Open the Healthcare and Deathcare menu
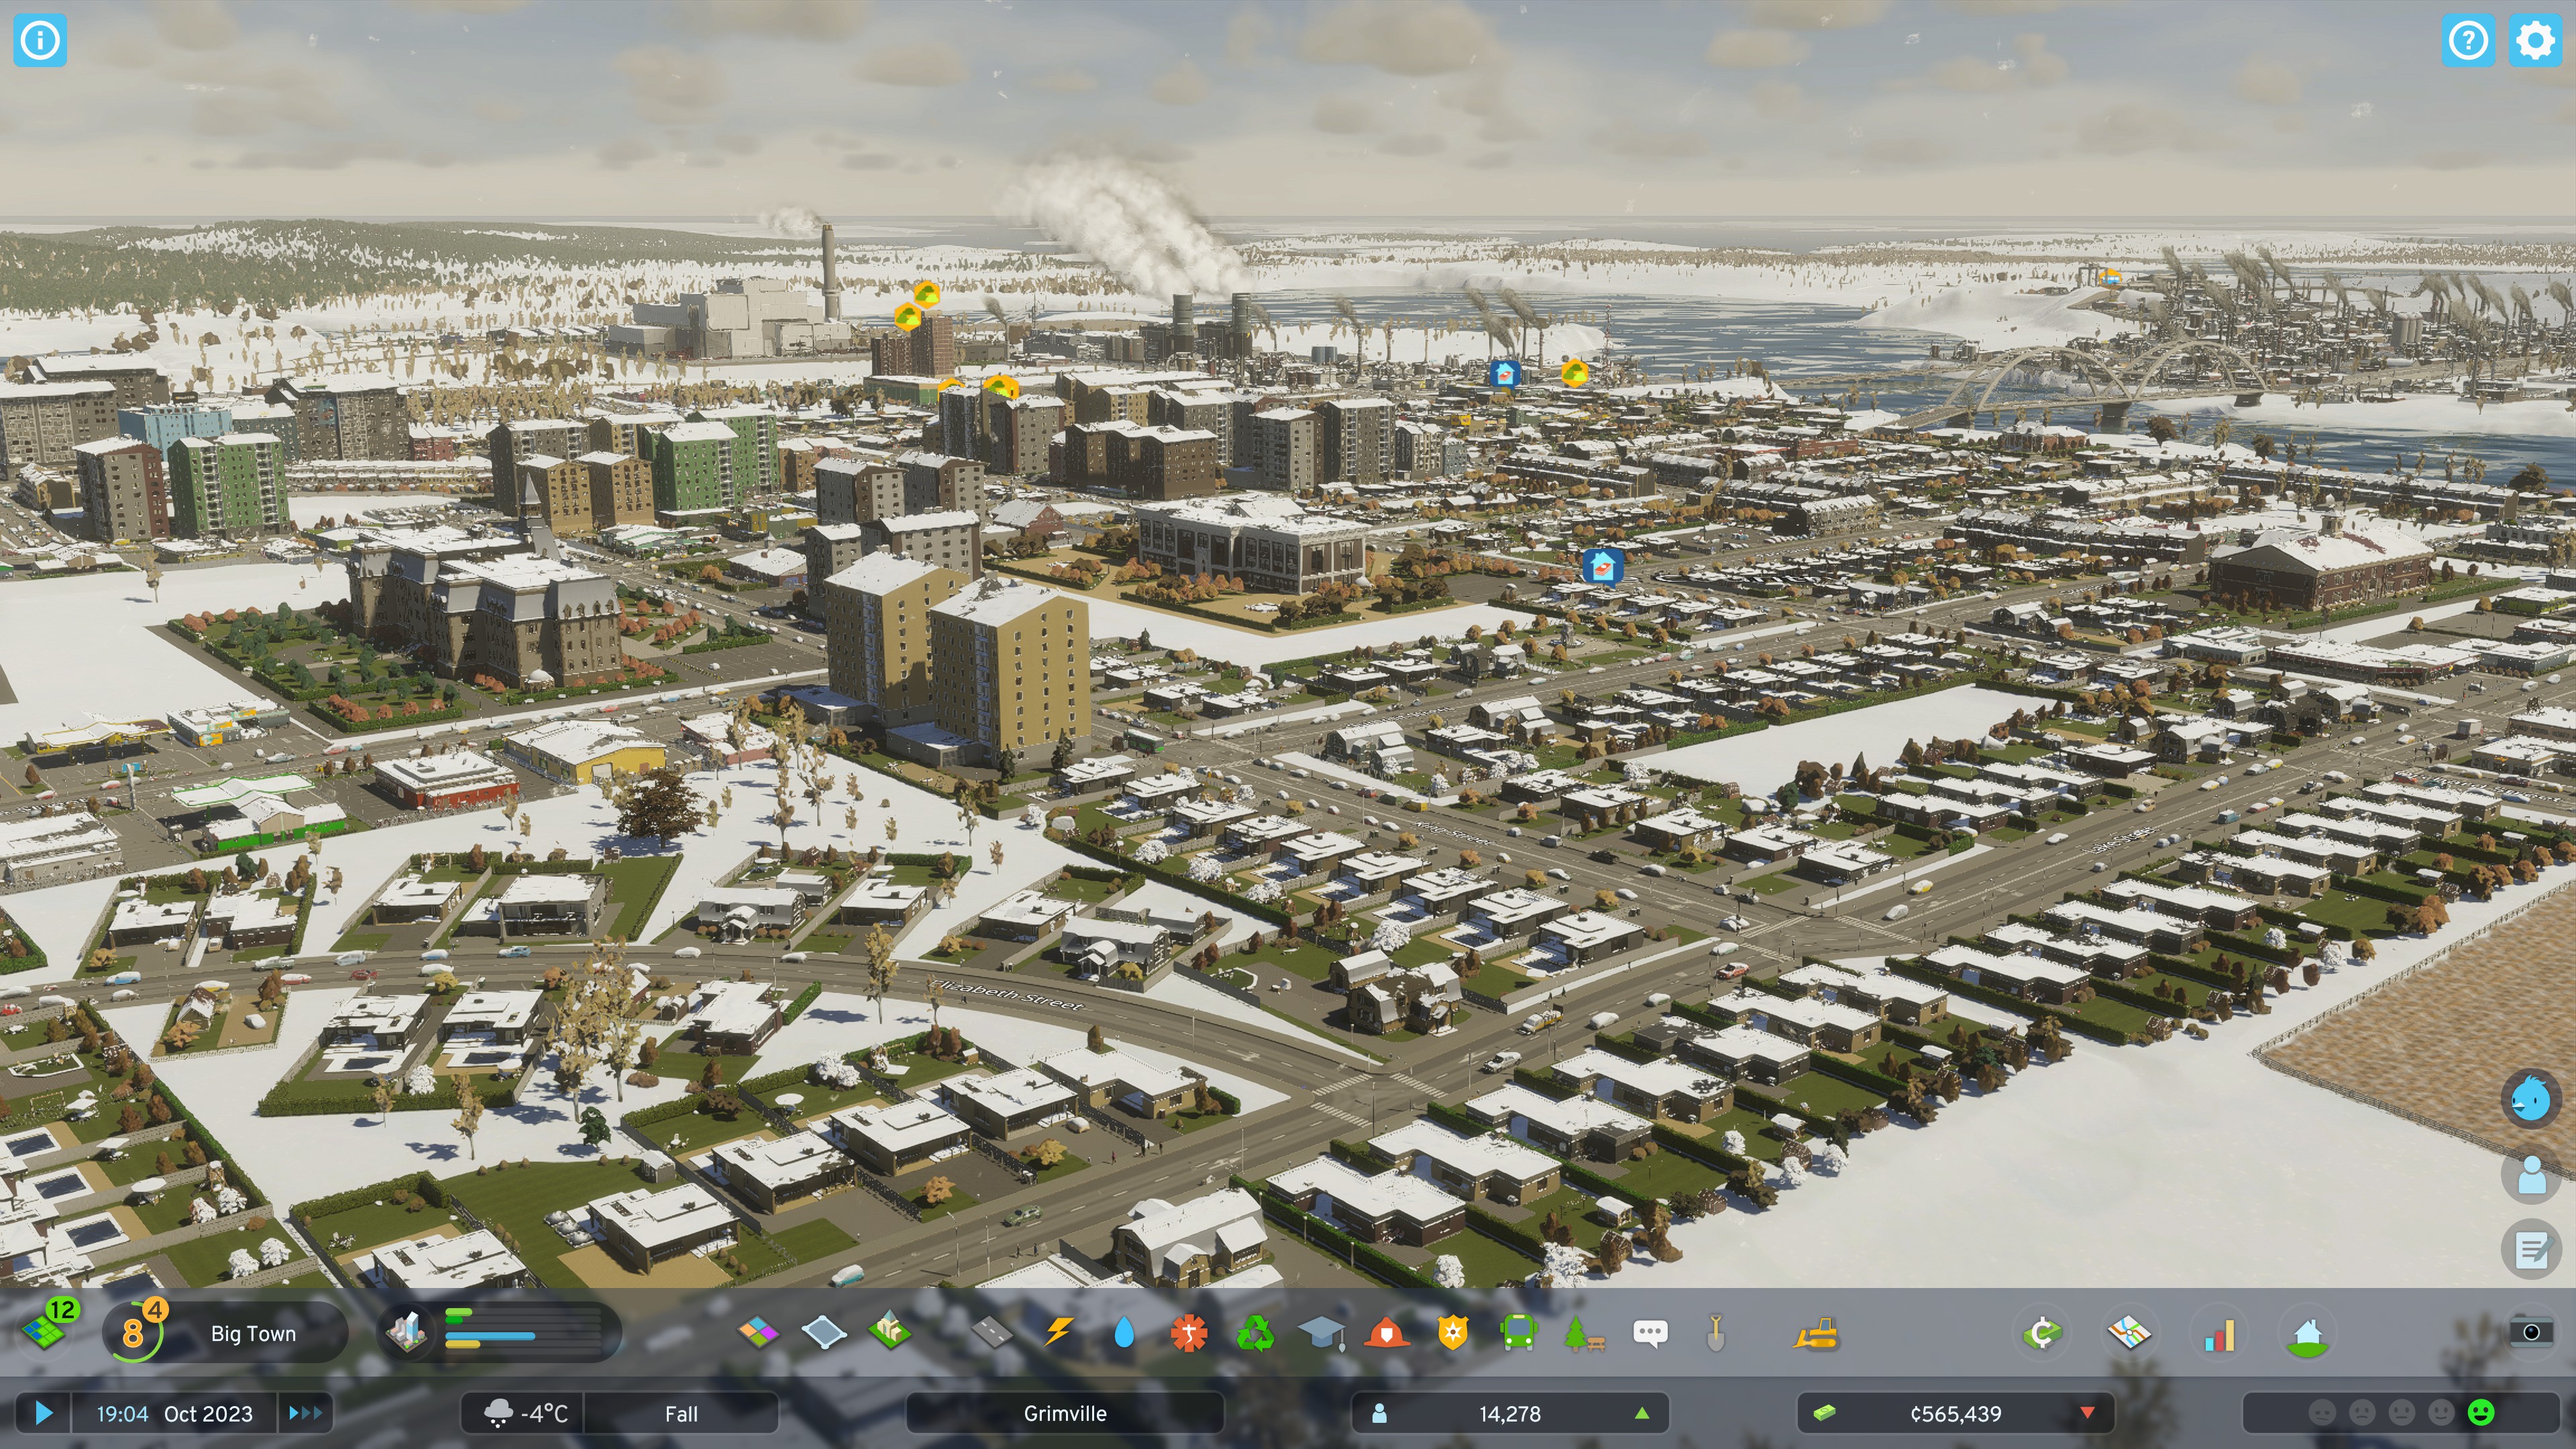The height and width of the screenshot is (1449, 2576). click(1189, 1332)
